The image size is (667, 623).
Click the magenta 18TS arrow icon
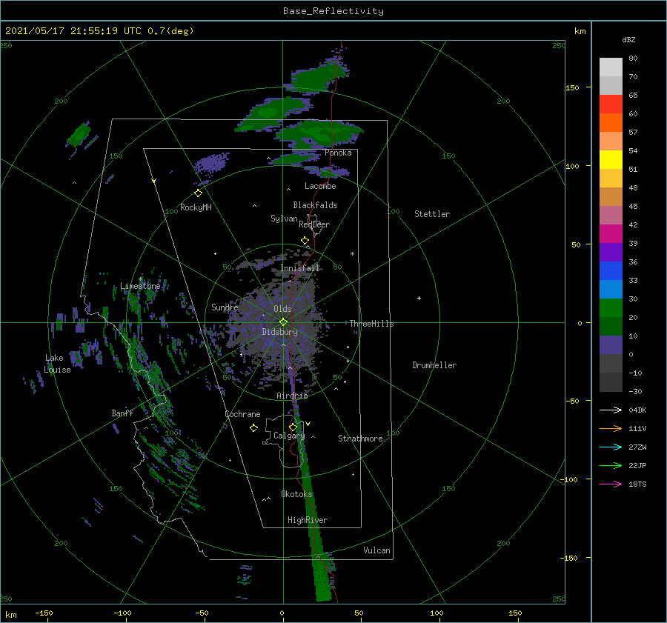coord(611,484)
